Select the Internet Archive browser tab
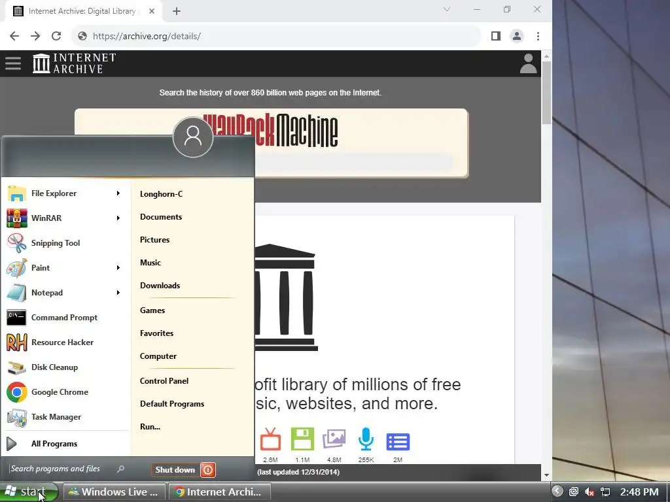This screenshot has height=502, width=670. tap(81, 11)
